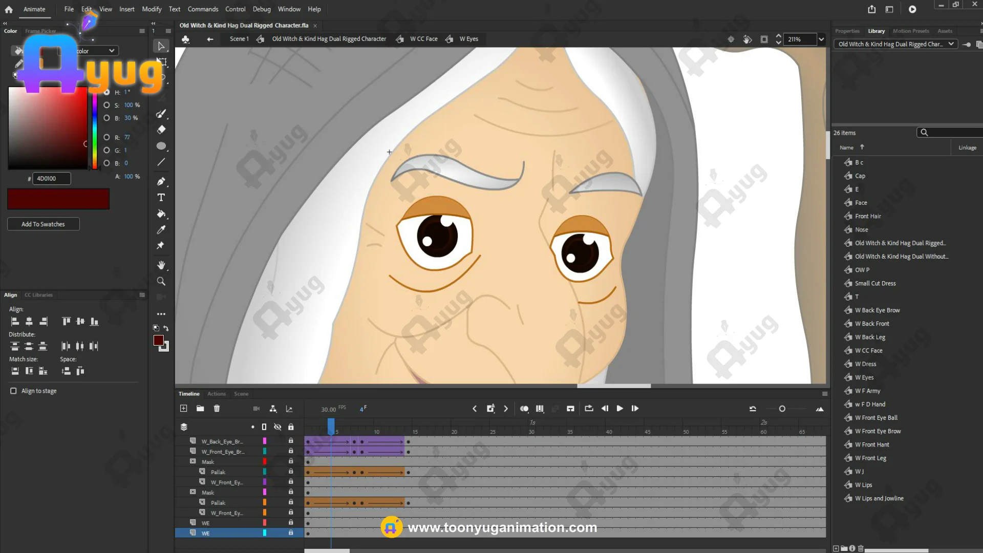Open the Modify menu
This screenshot has height=553, width=983.
[x=152, y=9]
